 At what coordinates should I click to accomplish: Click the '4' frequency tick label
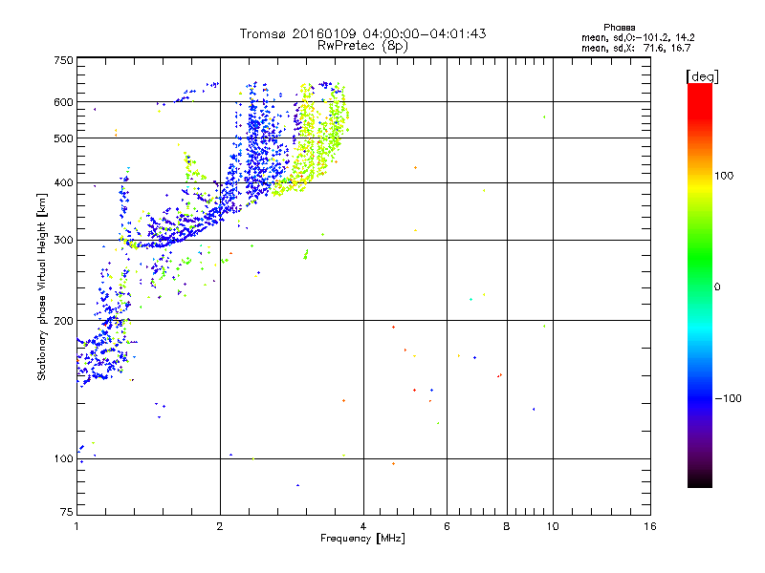[363, 526]
